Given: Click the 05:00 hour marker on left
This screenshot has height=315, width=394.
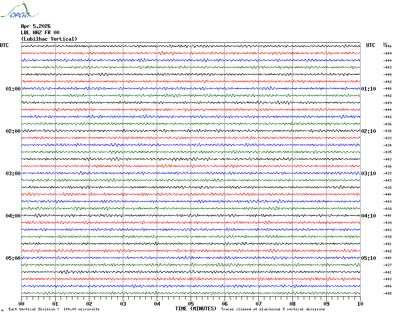Looking at the screenshot, I should pyautogui.click(x=13, y=258).
